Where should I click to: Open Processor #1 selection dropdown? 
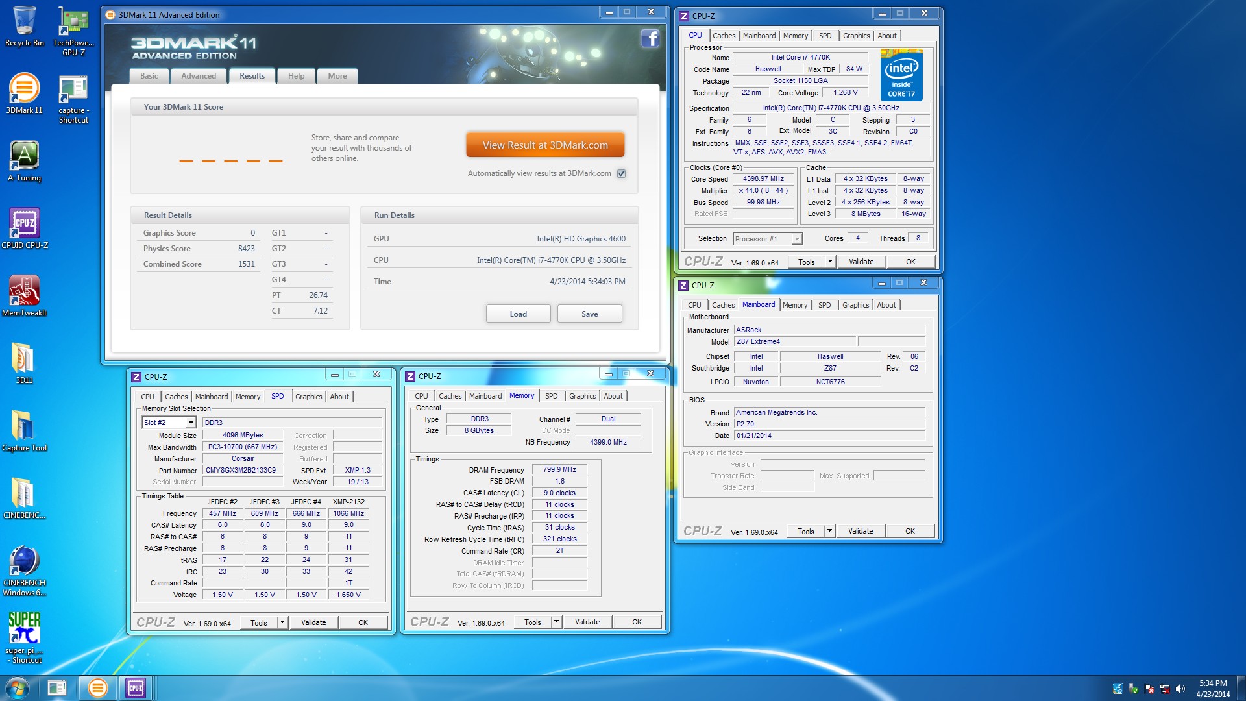click(796, 239)
